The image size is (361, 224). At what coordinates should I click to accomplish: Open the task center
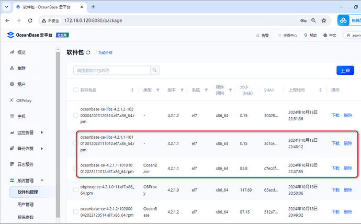(287, 36)
